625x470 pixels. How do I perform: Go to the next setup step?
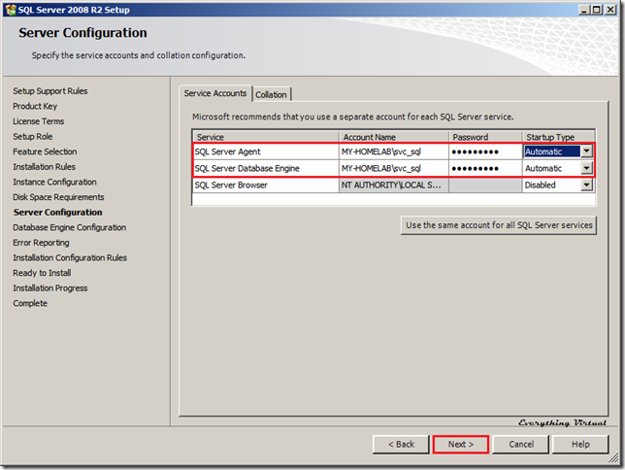[461, 444]
